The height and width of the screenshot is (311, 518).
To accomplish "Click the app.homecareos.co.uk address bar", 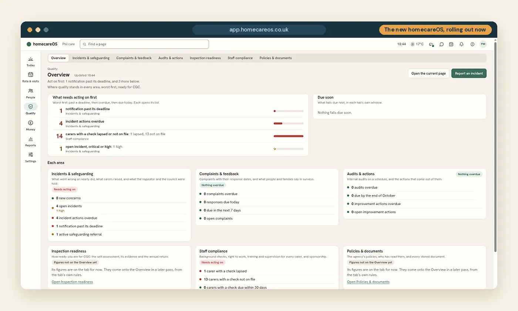I will point(259,30).
